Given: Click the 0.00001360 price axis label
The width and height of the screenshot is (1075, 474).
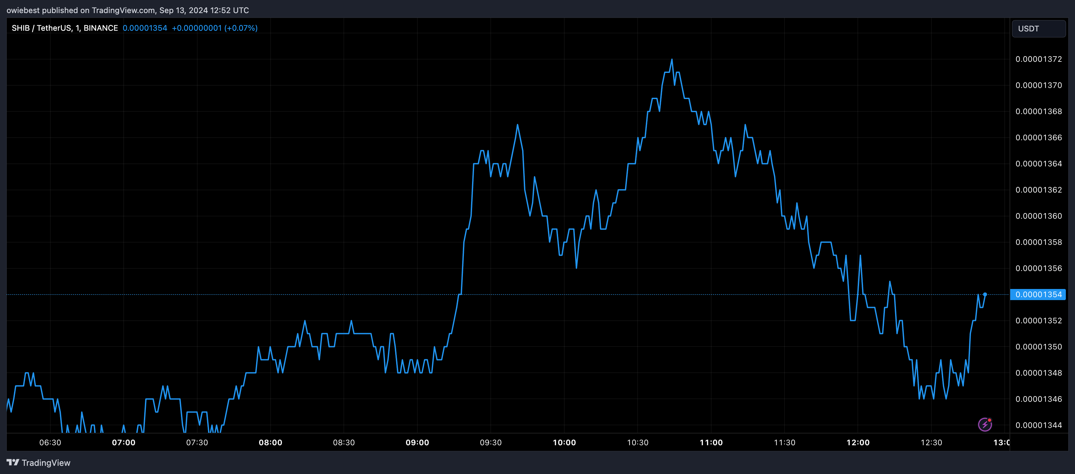Looking at the screenshot, I should [x=1039, y=216].
